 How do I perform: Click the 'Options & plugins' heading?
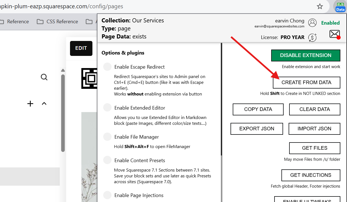tap(123, 53)
